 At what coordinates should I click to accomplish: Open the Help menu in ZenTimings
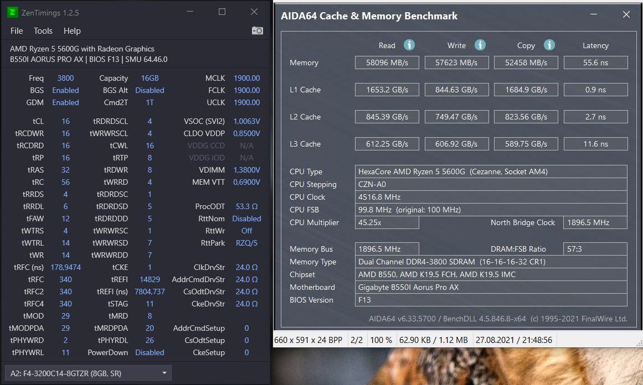tap(72, 31)
